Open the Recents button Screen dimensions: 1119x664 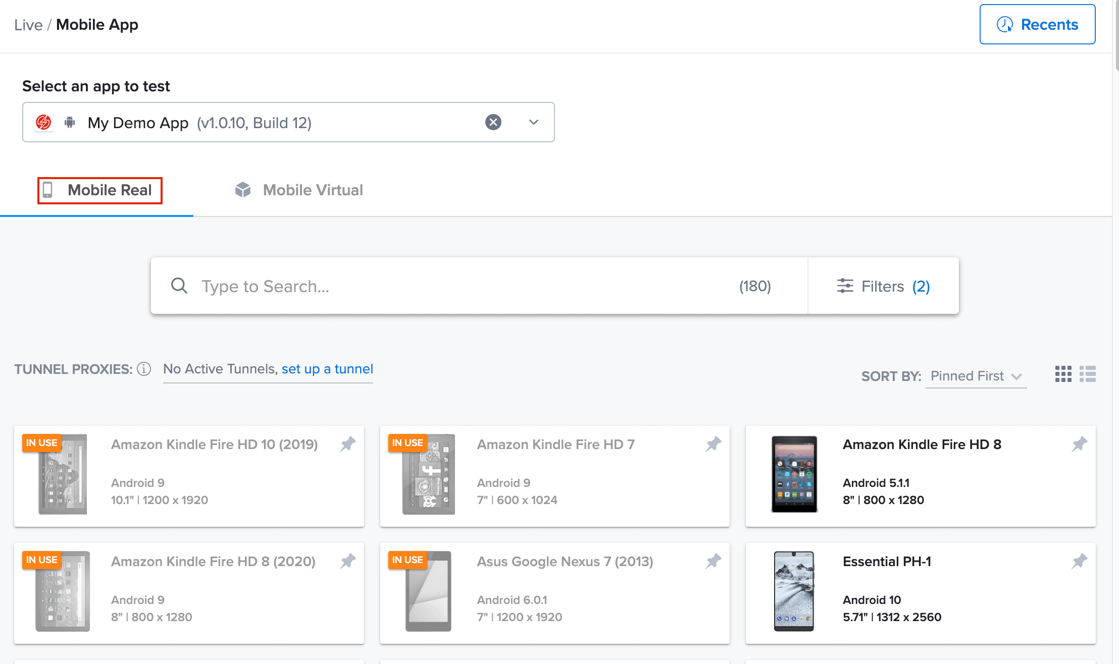coord(1037,24)
